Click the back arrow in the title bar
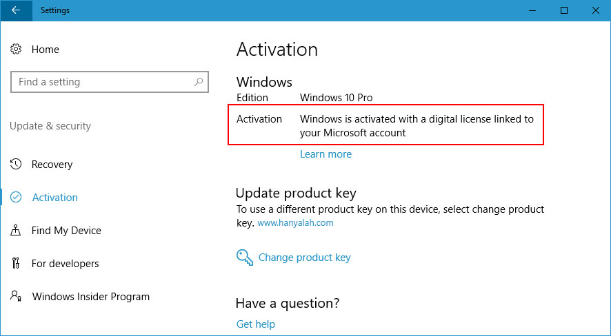Screen dimensions: 611x336 (16, 10)
